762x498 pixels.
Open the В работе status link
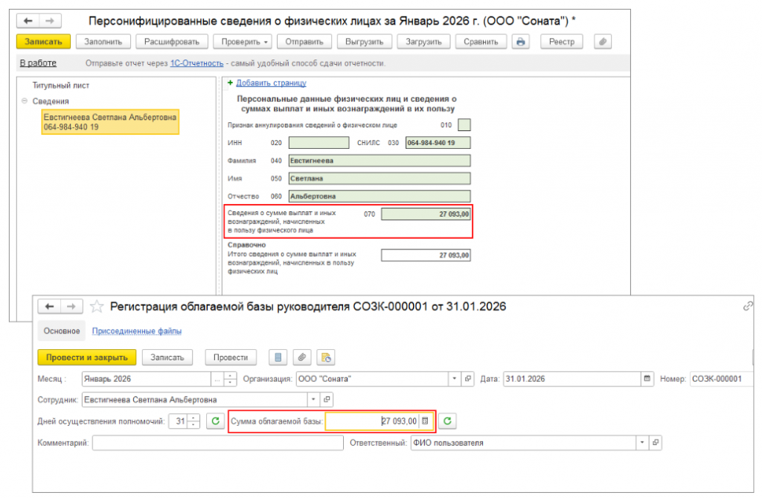[38, 63]
